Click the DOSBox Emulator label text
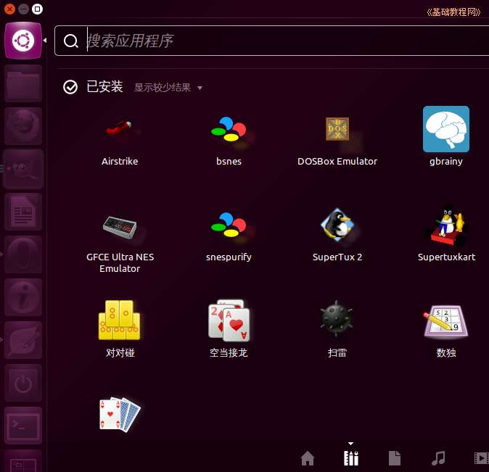This screenshot has height=472, width=489. (x=337, y=162)
